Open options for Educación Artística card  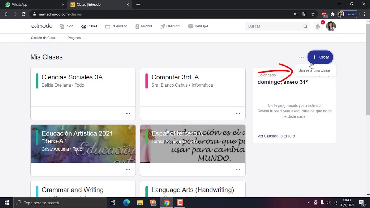click(128, 170)
